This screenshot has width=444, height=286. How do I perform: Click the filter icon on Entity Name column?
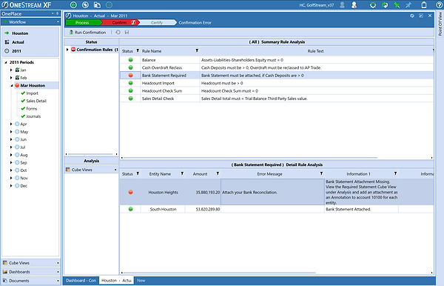tap(182, 173)
